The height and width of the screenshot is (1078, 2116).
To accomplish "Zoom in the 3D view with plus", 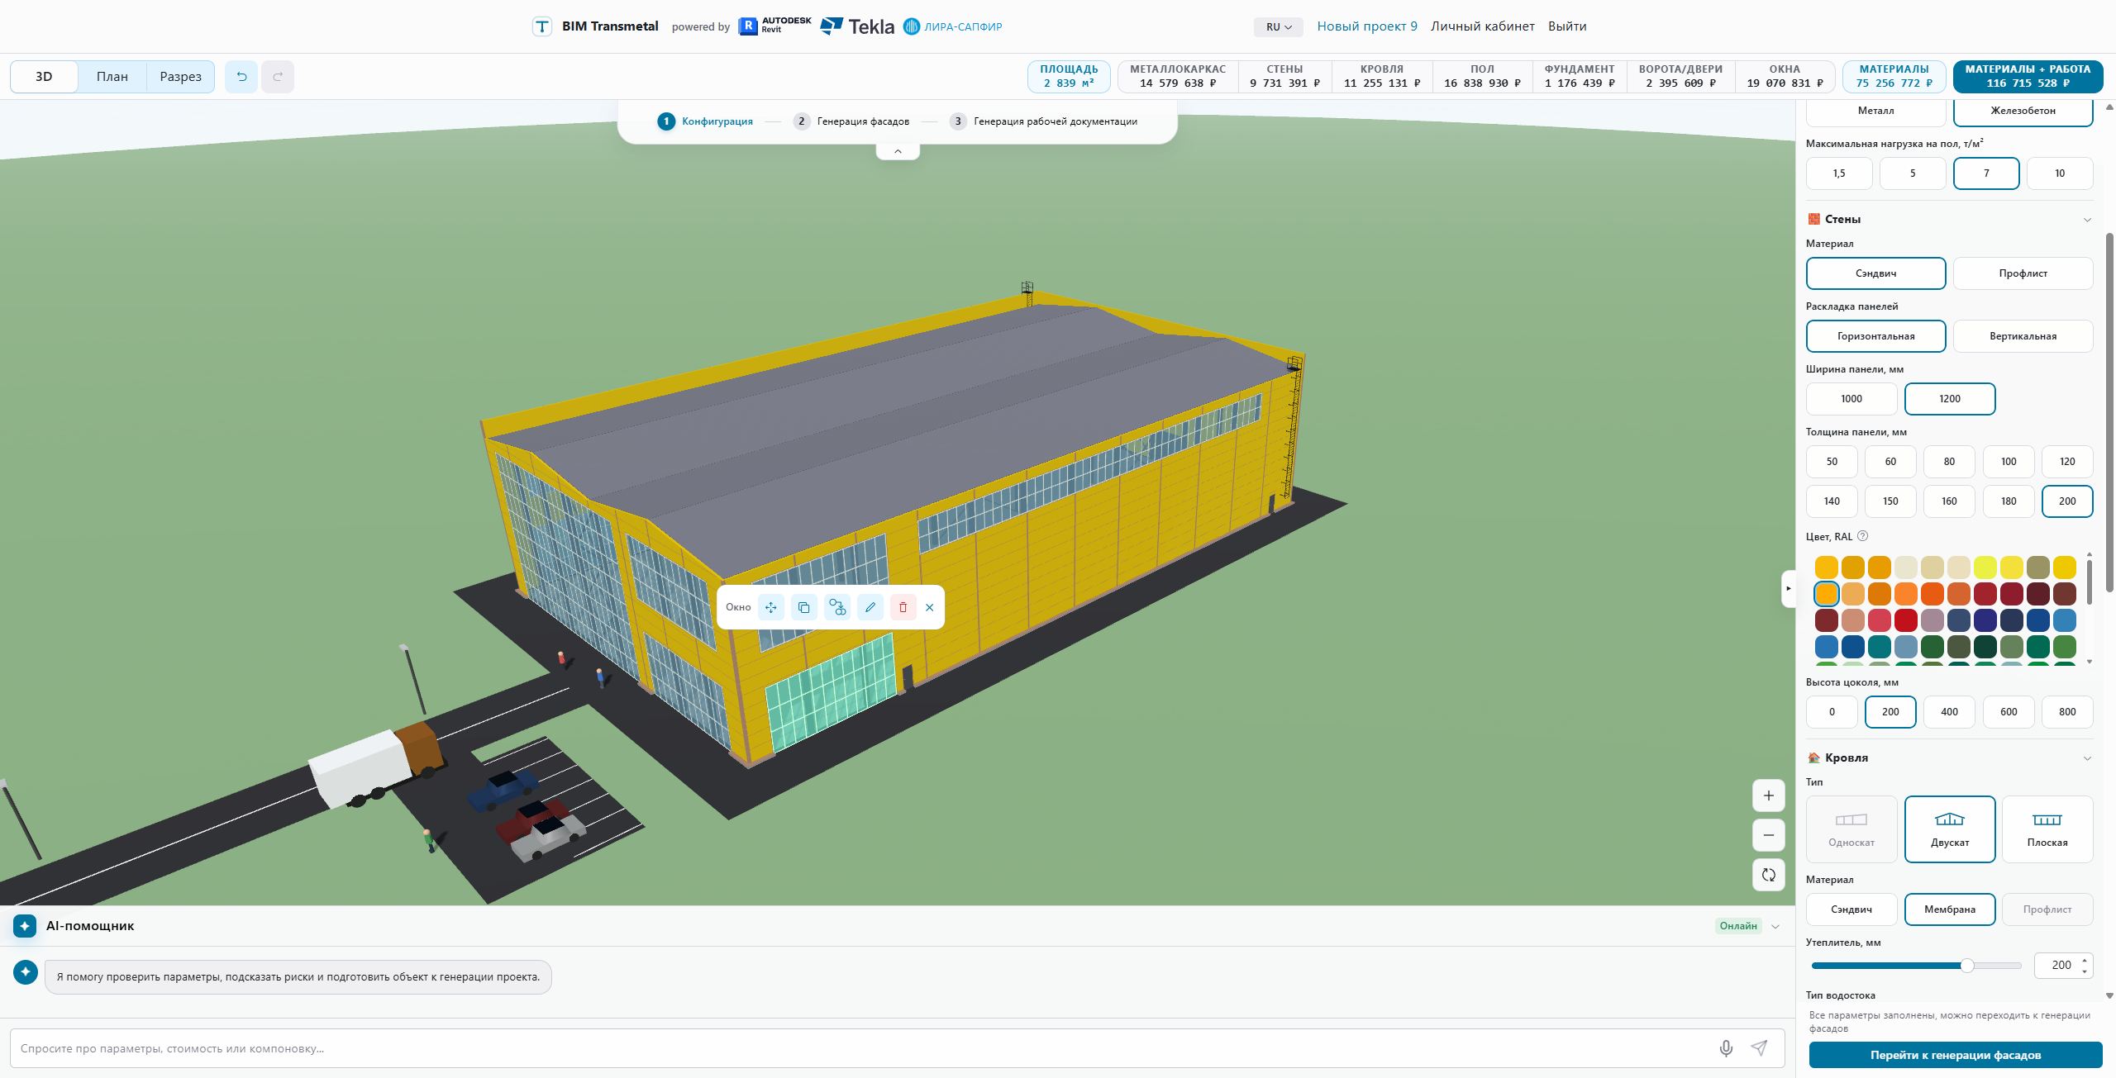I will [1769, 795].
